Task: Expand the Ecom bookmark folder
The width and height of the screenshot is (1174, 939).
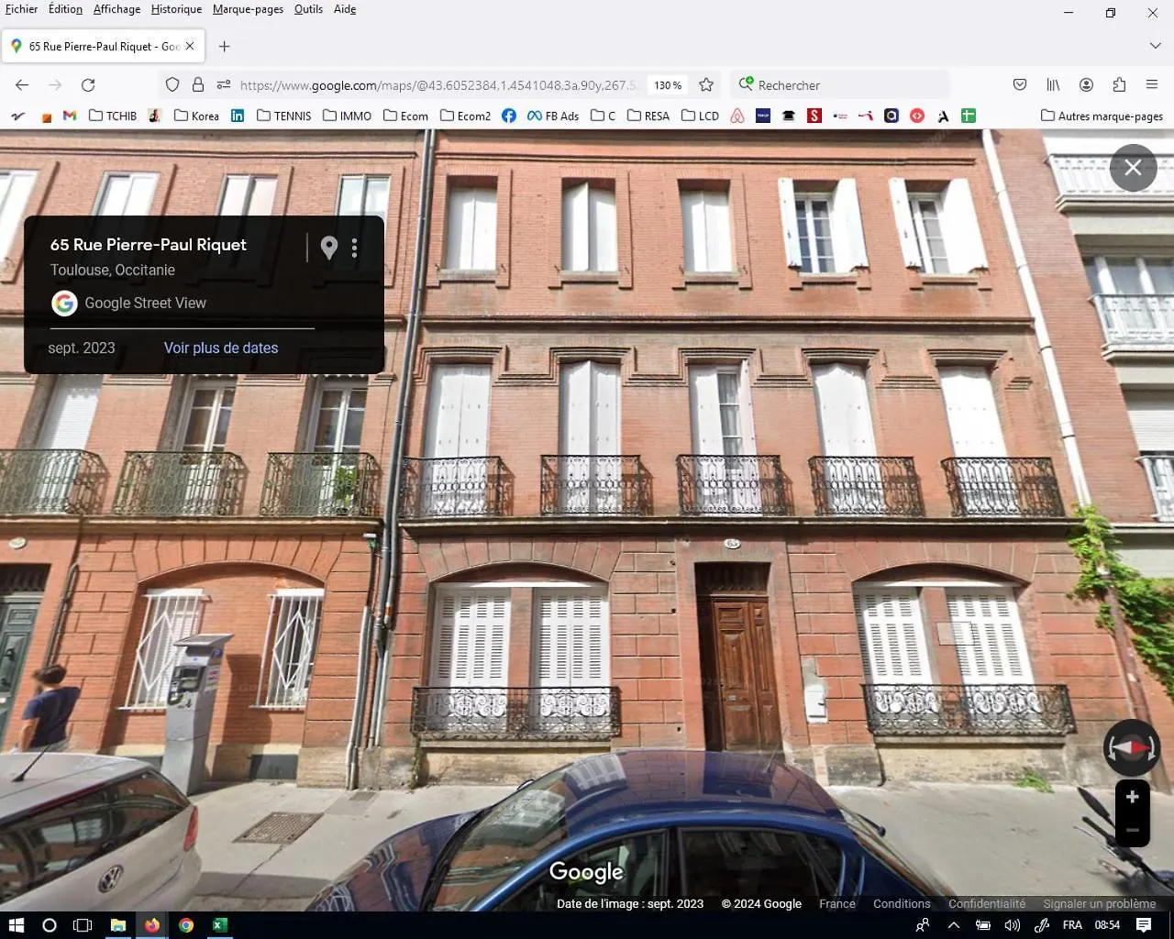Action: point(405,116)
